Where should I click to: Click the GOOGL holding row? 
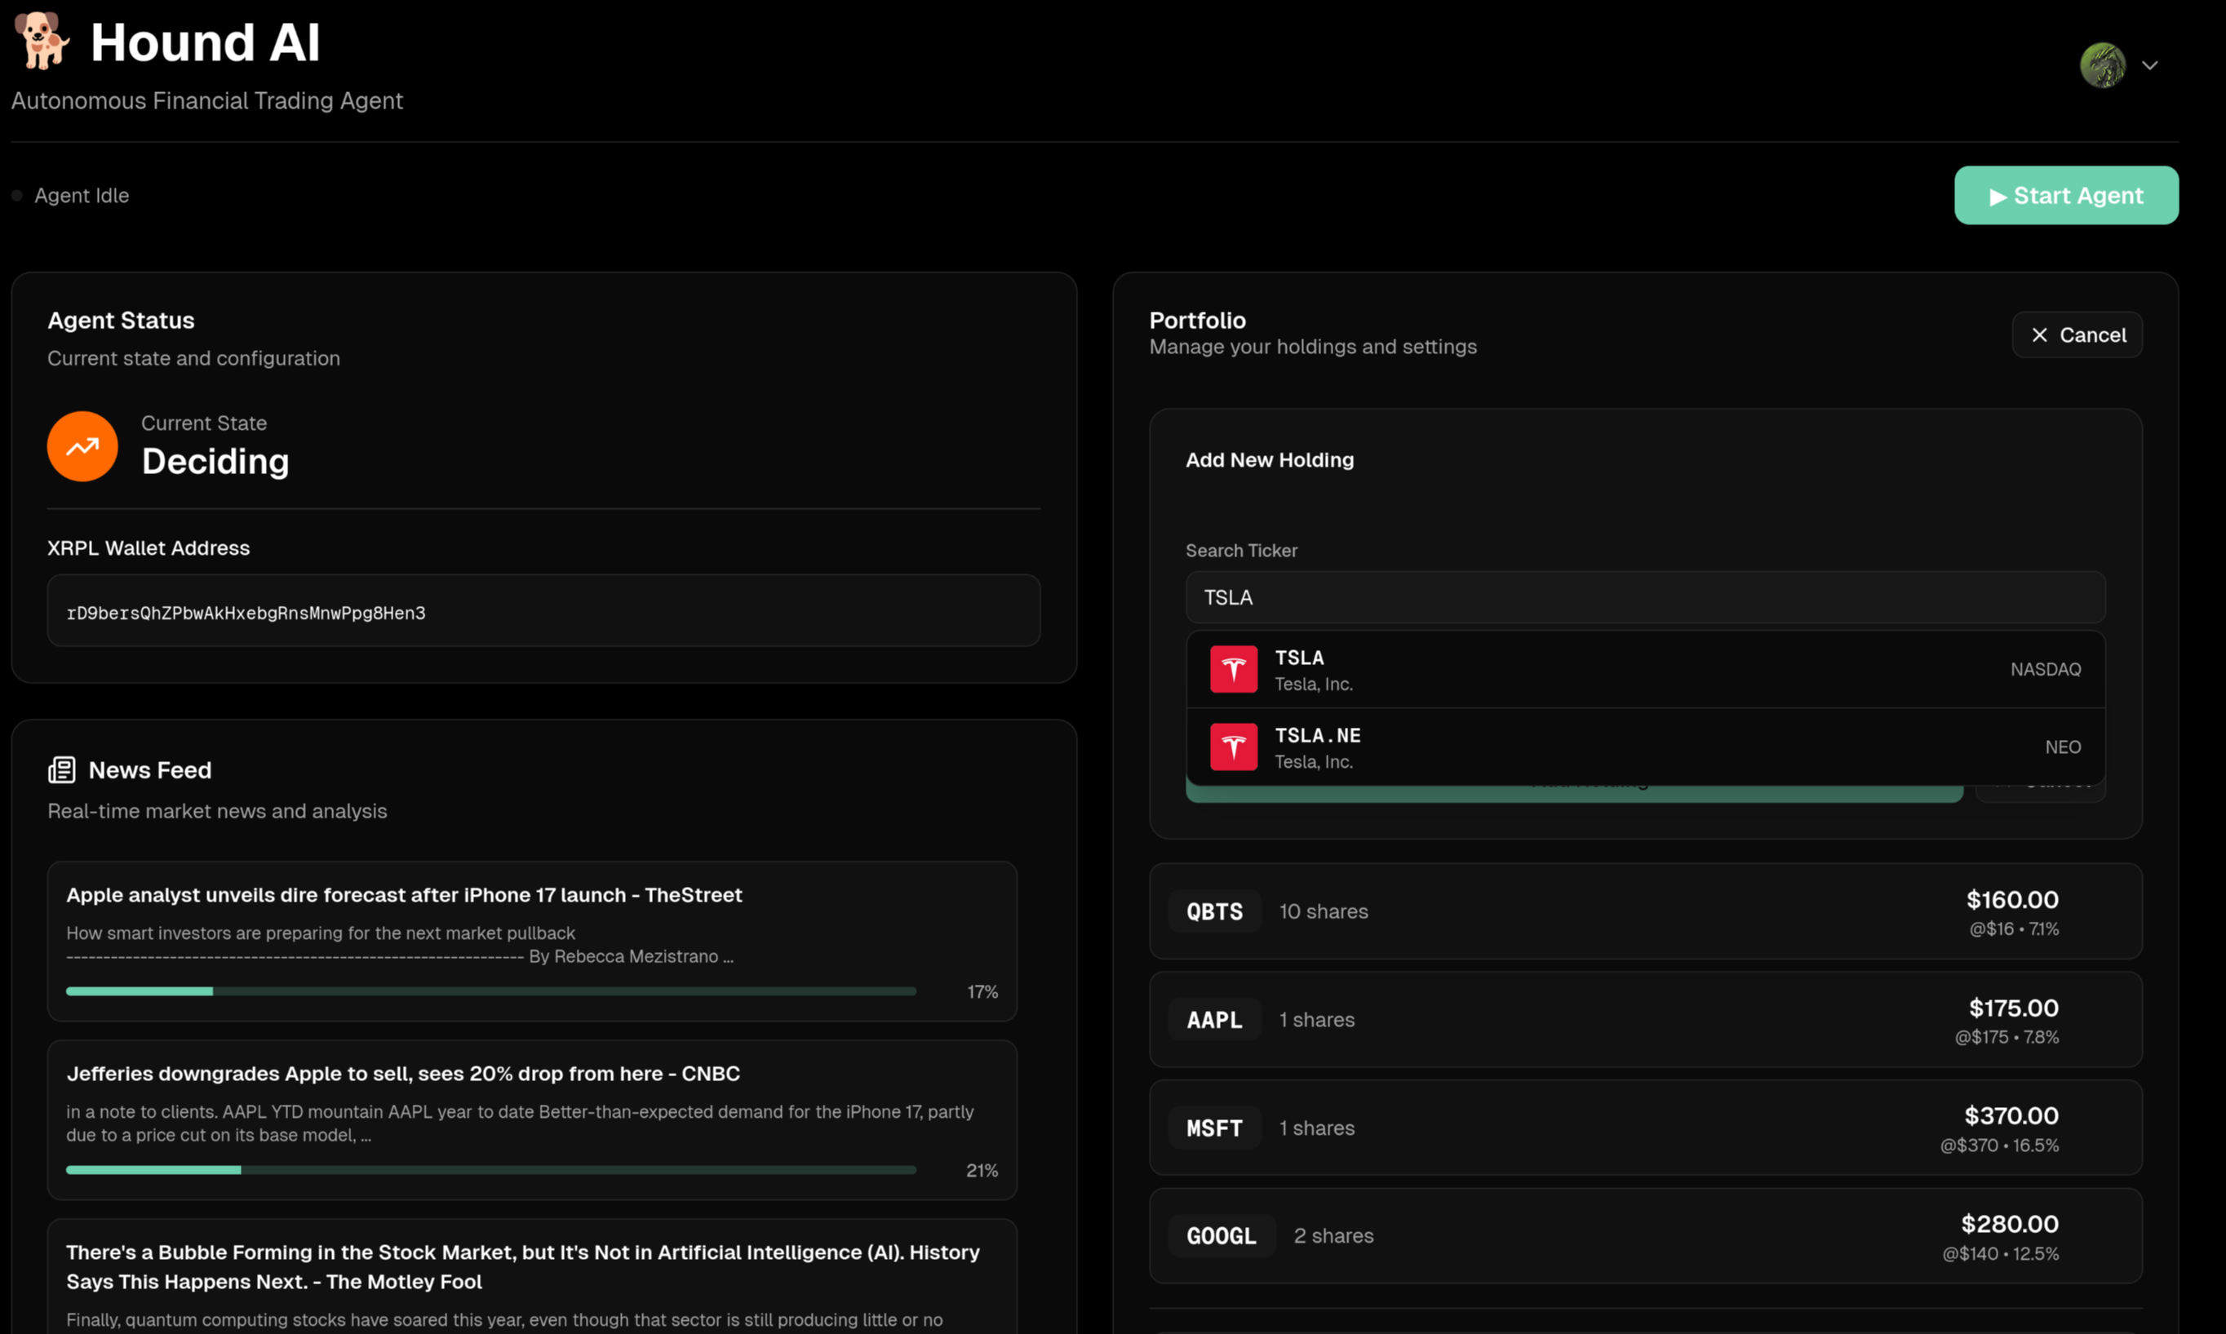[1645, 1236]
